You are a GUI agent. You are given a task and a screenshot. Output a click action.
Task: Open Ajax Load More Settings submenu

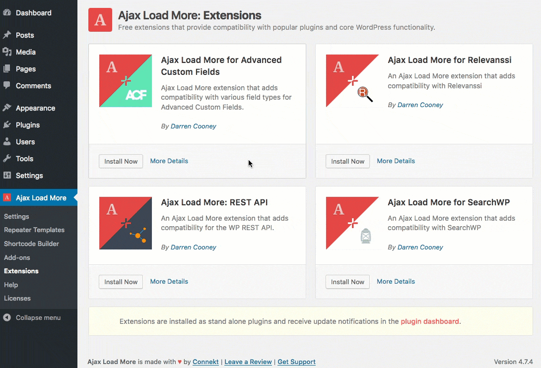pos(16,217)
